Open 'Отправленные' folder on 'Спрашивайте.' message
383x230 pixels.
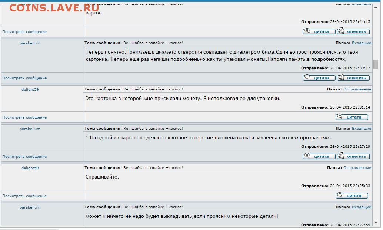(357, 168)
